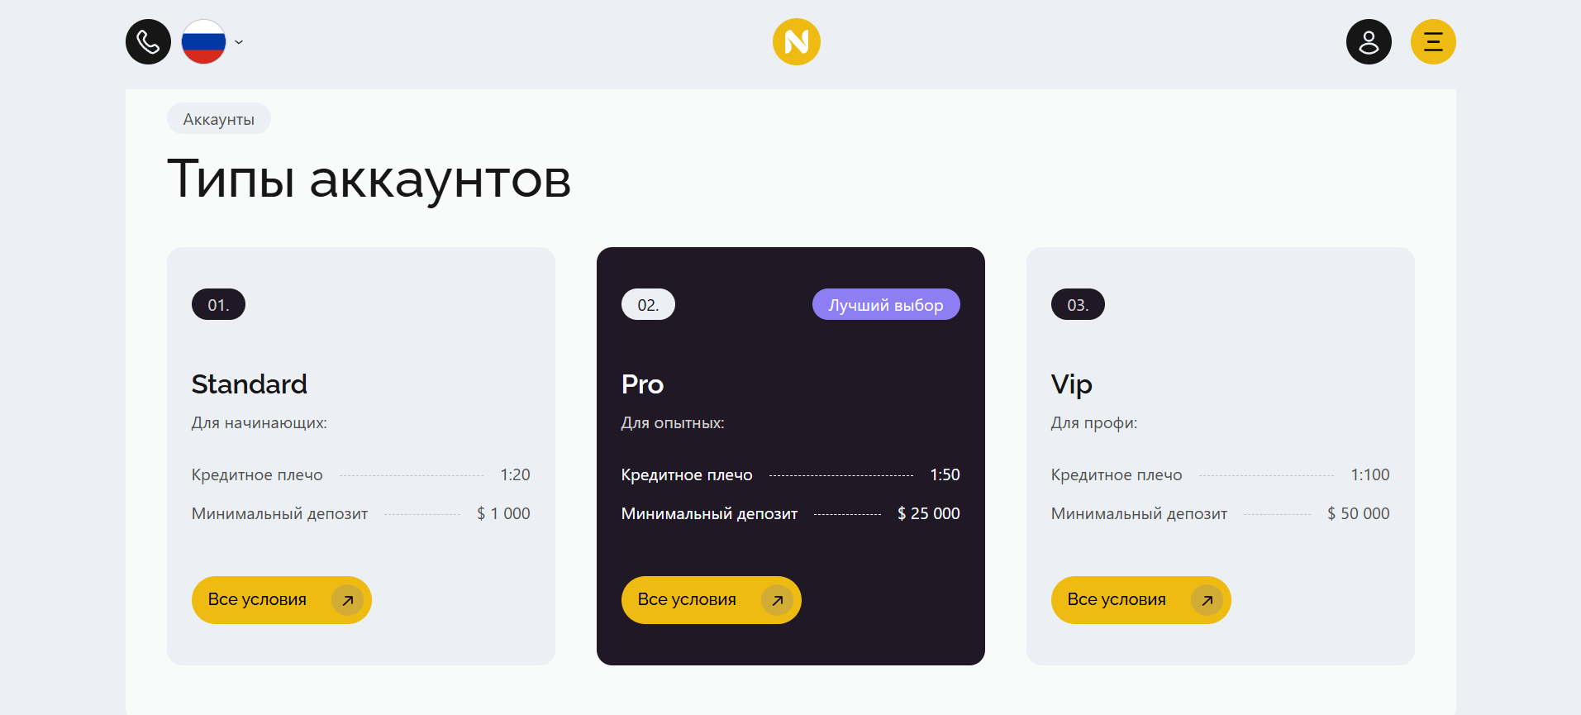Click the Pro account title

tap(643, 384)
